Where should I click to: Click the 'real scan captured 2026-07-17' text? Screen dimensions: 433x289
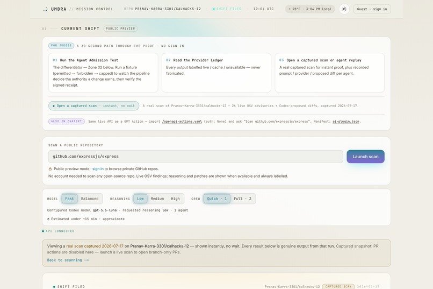point(95,246)
